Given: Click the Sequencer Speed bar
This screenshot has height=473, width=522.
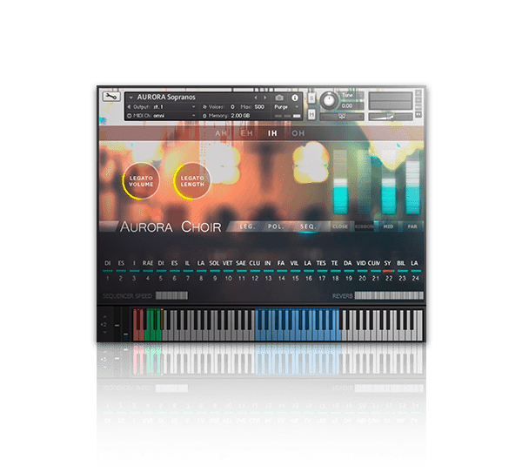Looking at the screenshot, I should tap(171, 295).
